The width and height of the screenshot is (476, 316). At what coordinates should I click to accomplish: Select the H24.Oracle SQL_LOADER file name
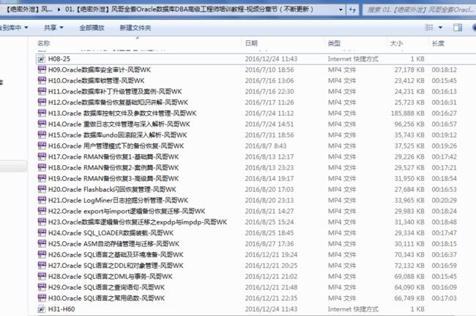pos(111,233)
